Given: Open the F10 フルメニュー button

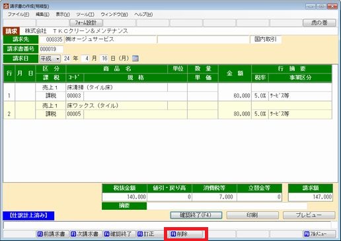Looking at the screenshot, I should coord(319,234).
